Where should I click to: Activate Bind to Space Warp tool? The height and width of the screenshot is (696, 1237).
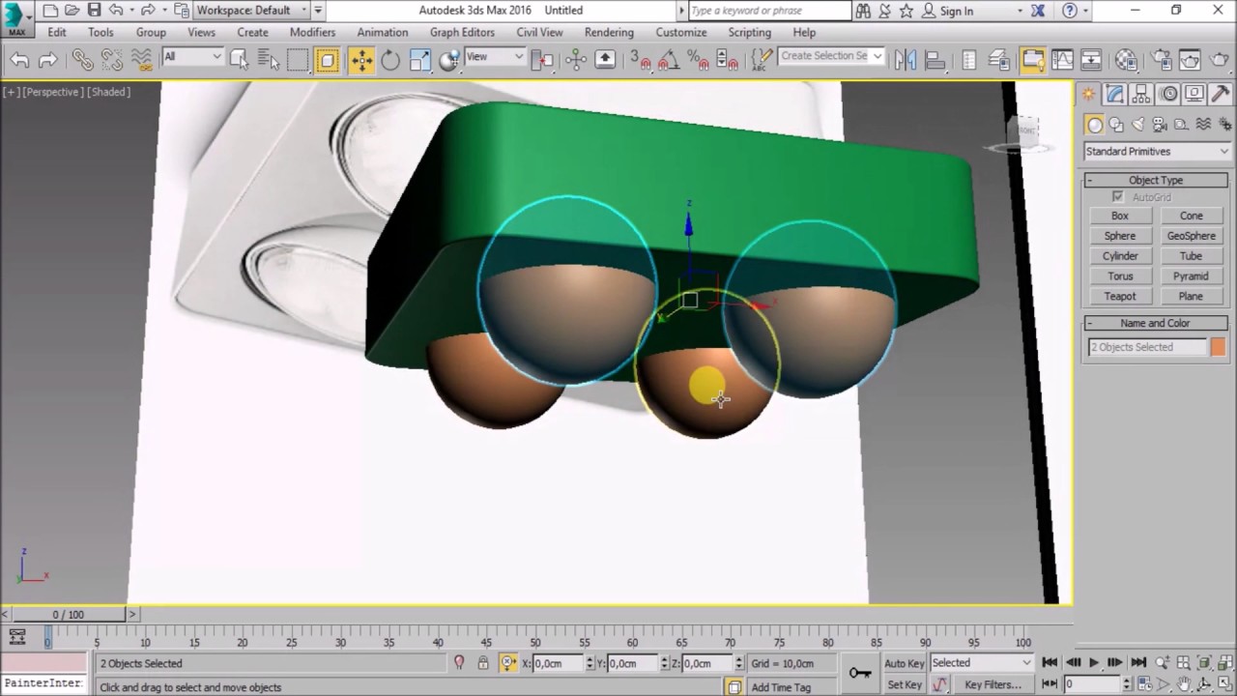coord(142,60)
